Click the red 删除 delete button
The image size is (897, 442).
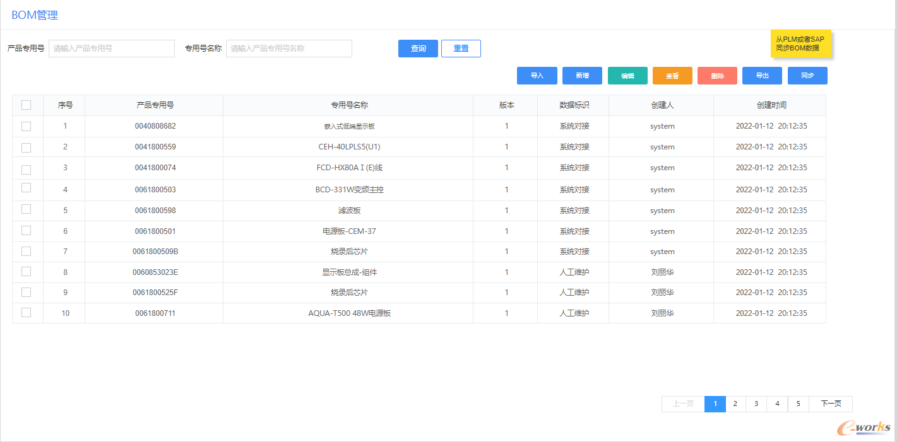[x=717, y=76]
